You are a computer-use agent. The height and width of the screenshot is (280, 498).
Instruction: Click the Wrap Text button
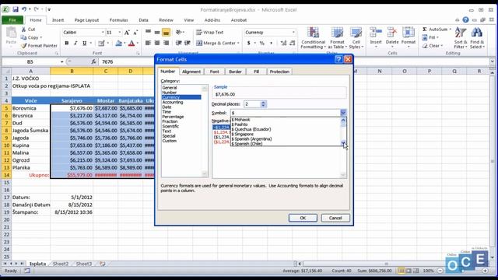pos(210,33)
